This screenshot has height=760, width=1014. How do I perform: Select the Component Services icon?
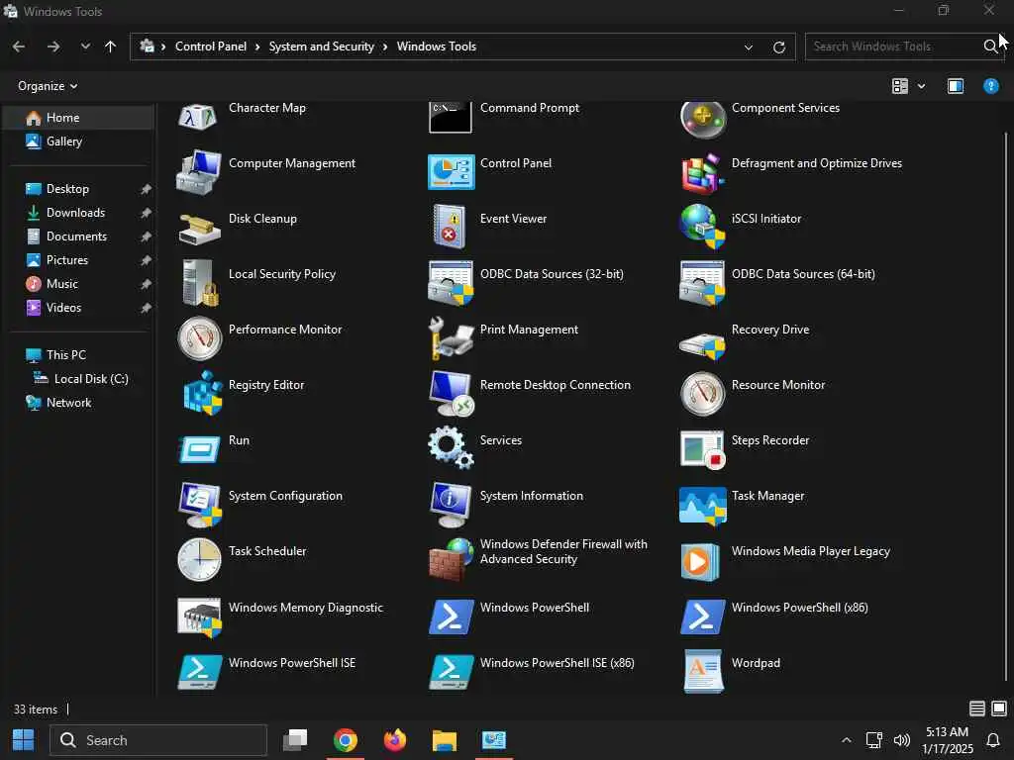click(702, 119)
